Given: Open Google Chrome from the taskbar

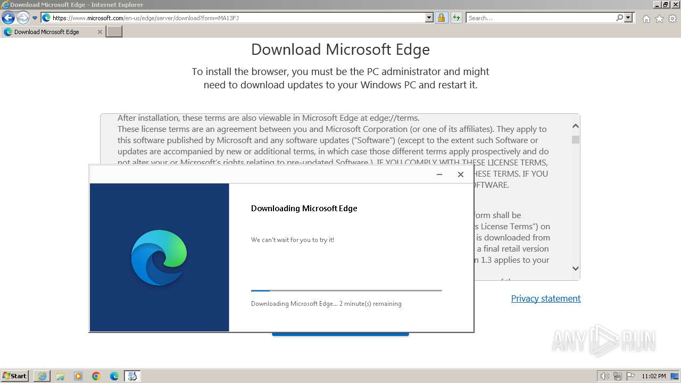Looking at the screenshot, I should coord(96,376).
